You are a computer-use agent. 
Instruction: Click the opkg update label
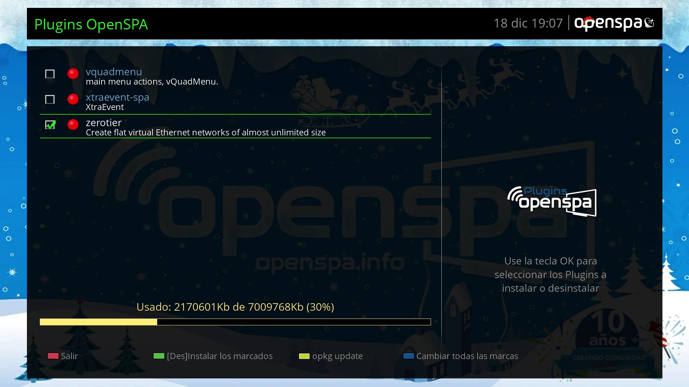tap(337, 356)
